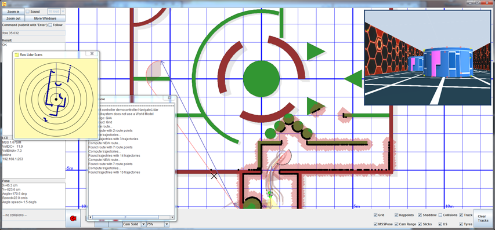Close the Raw Lidar Scans window
This screenshot has height=230, width=495.
coord(92,54)
